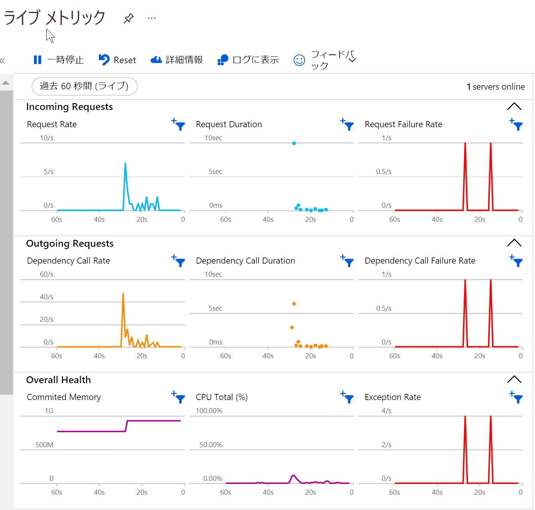
Task: Collapse the Overall Health section
Action: click(514, 379)
